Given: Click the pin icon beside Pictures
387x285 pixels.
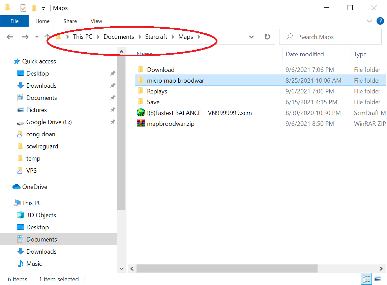Looking at the screenshot, I should pos(113,109).
